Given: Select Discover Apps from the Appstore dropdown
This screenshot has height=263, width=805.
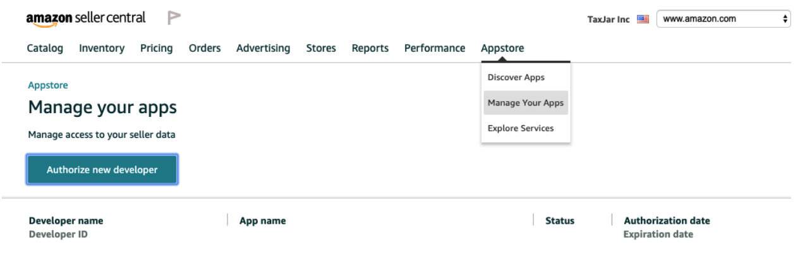Looking at the screenshot, I should [x=526, y=78].
